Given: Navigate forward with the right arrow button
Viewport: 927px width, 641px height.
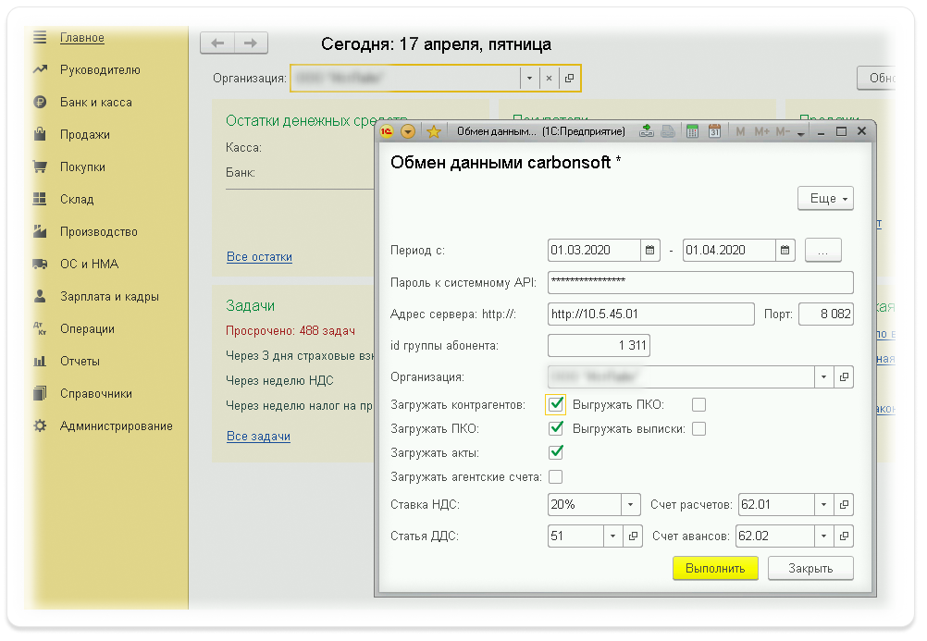Looking at the screenshot, I should 251,43.
